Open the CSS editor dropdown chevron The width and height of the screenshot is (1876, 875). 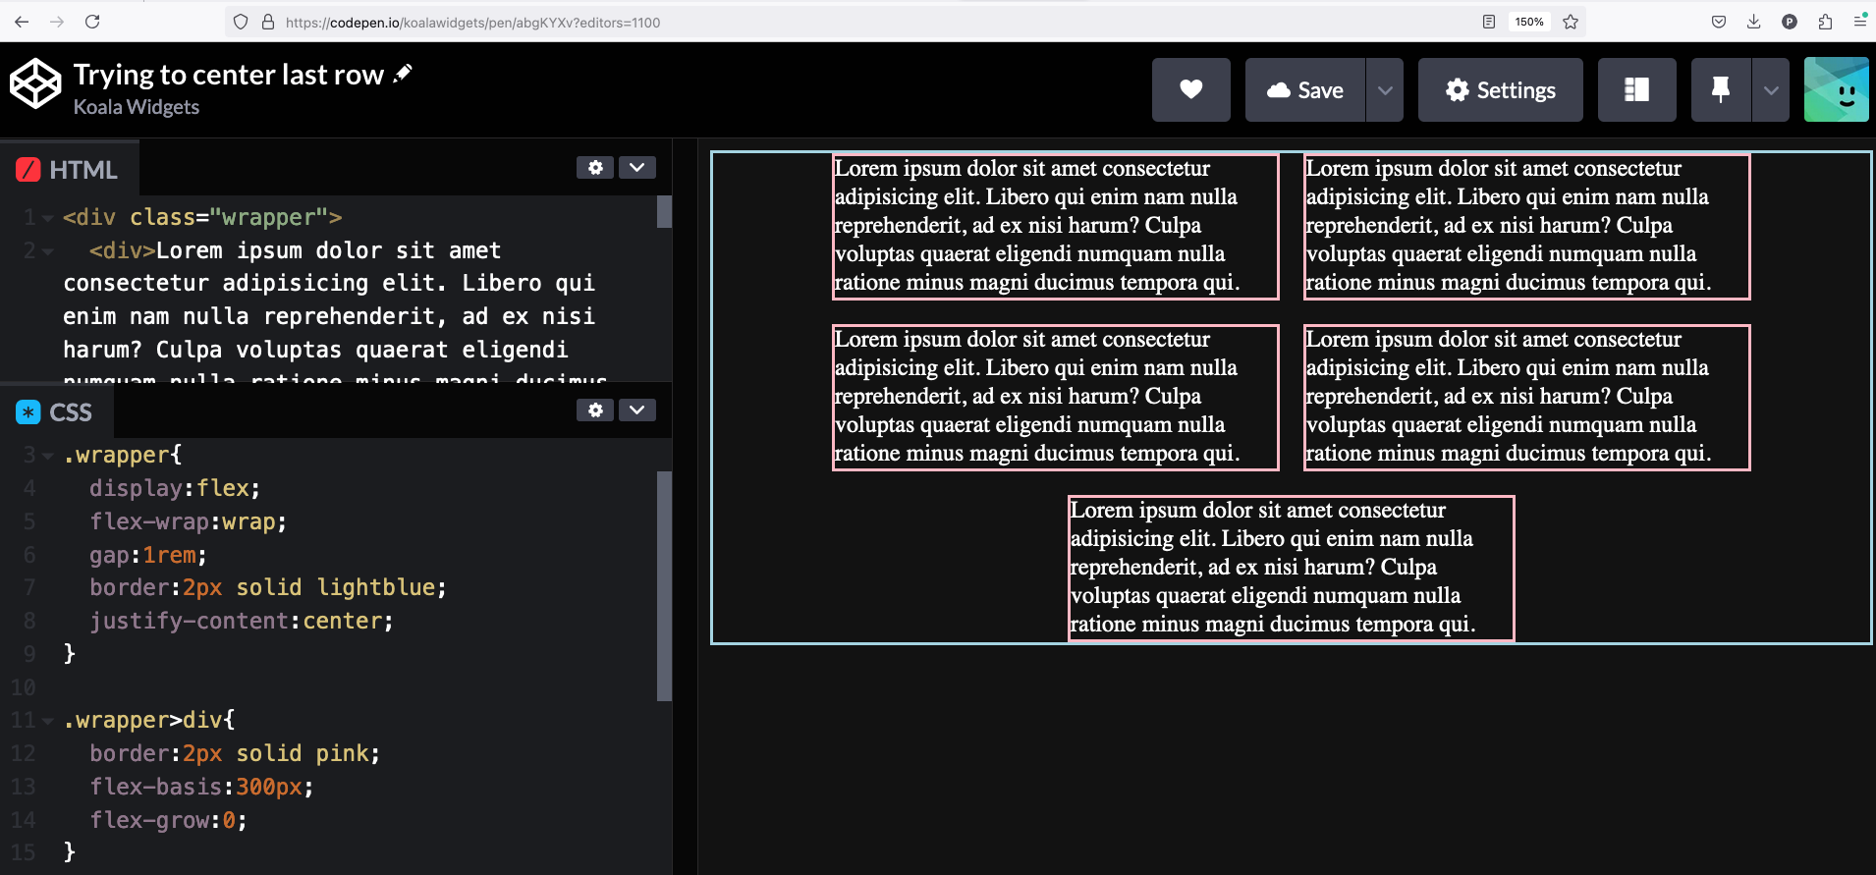click(x=637, y=410)
